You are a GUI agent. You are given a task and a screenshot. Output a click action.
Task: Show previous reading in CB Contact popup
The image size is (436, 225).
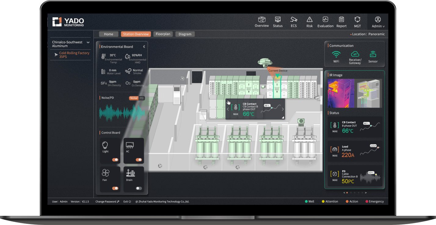click(x=228, y=109)
